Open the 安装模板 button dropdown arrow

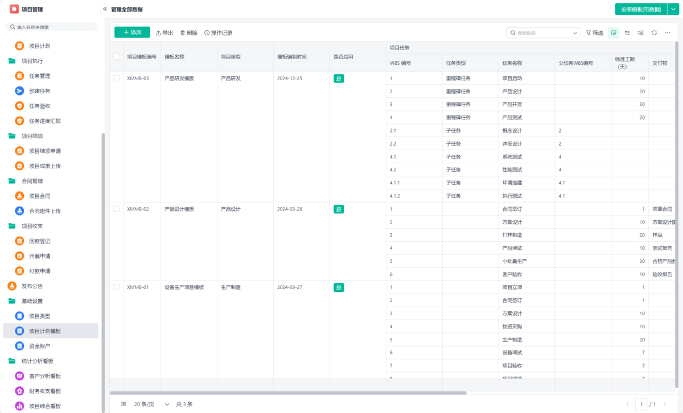pos(673,9)
